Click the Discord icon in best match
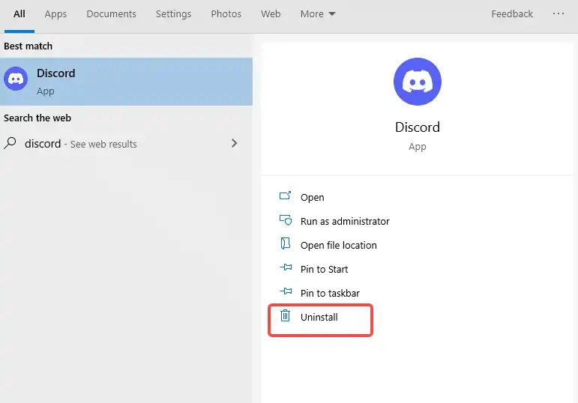Screen dimensions: 578x403 tap(16, 79)
